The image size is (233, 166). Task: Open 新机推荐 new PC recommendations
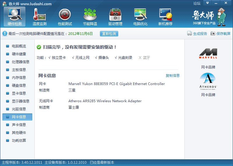[x=165, y=17]
